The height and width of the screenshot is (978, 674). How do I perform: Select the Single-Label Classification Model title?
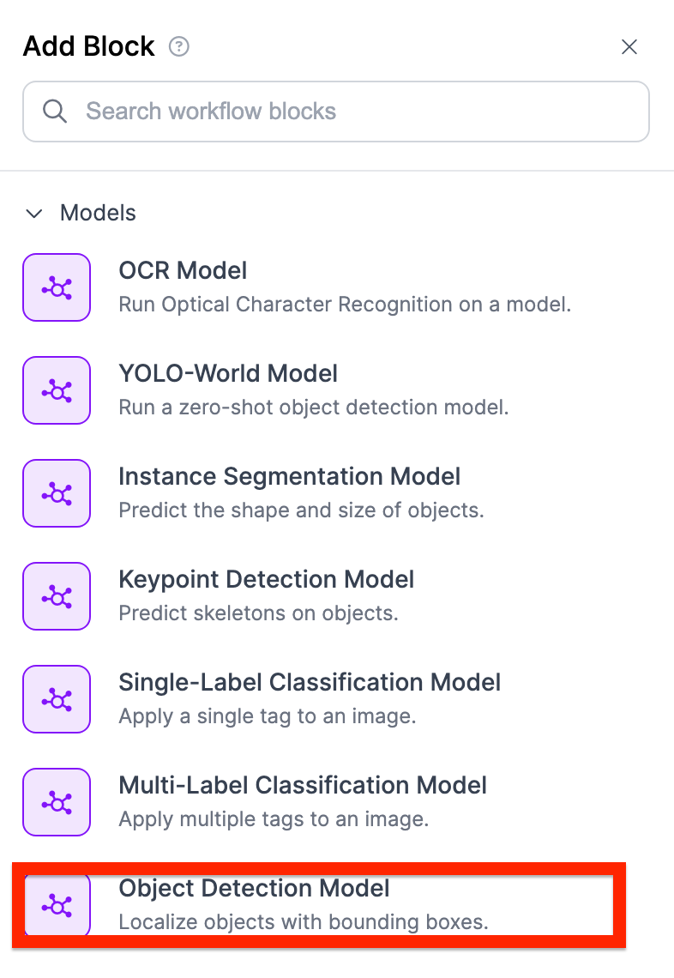(x=310, y=683)
